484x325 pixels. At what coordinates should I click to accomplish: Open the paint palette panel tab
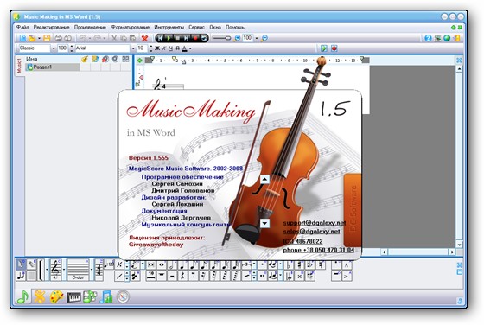pyautogui.click(x=57, y=297)
